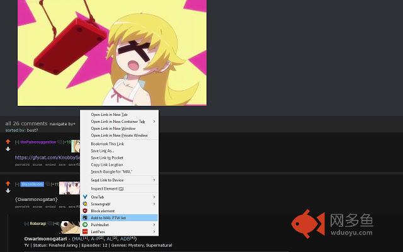Downvote BlazeBloom's comment
This screenshot has width=403, height=252.
pos(8,191)
